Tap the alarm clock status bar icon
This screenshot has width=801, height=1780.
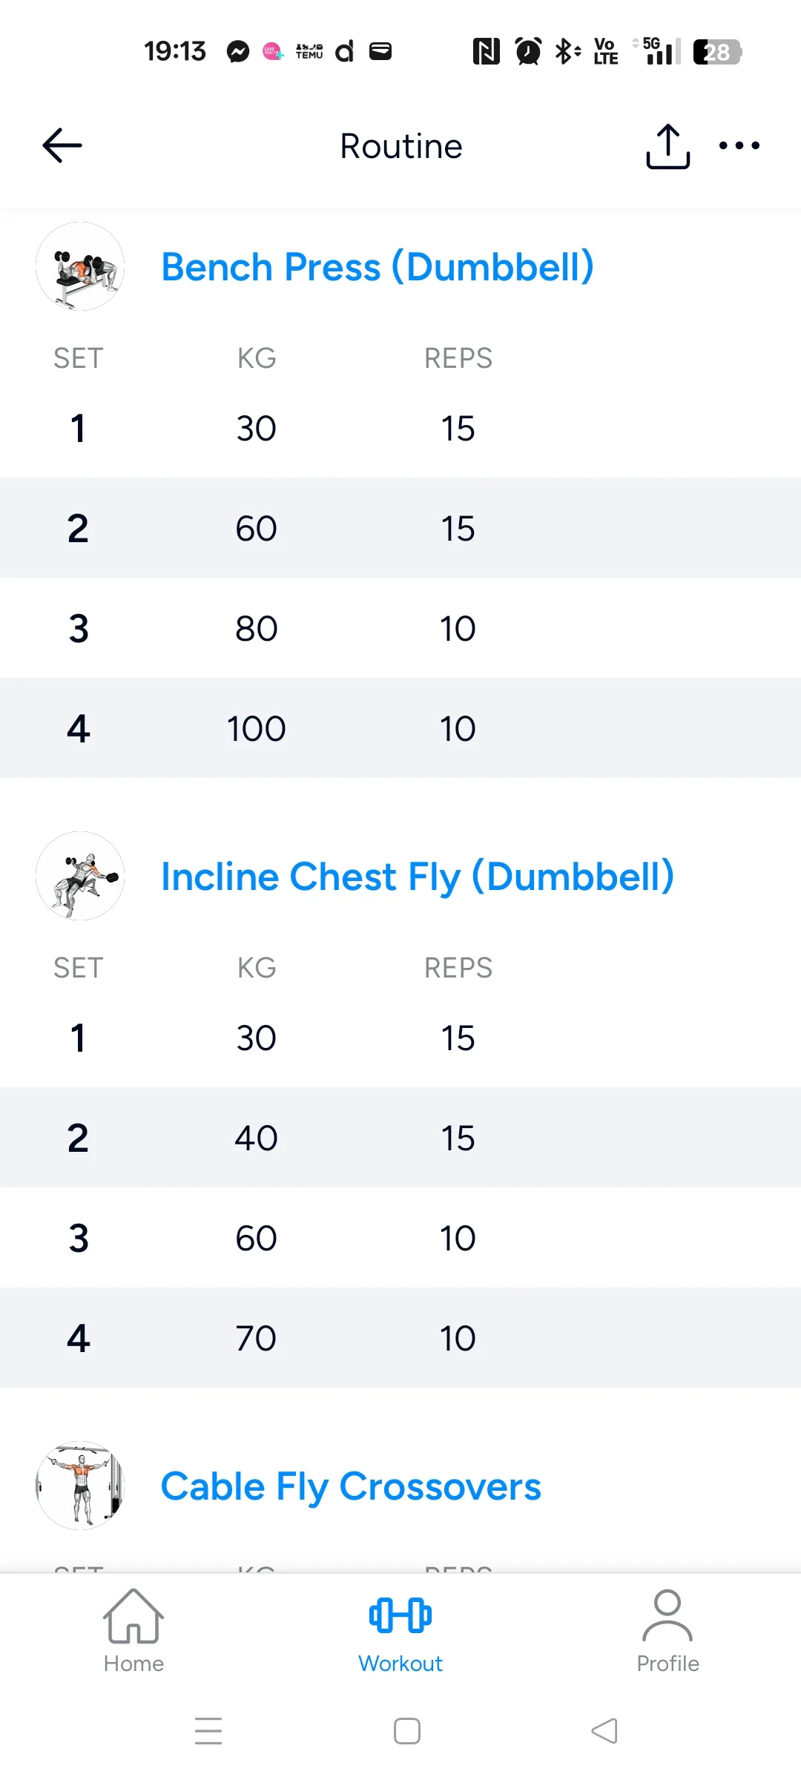[x=528, y=51]
